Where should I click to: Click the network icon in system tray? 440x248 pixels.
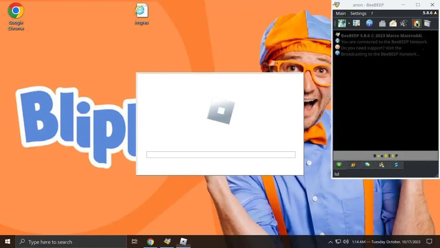(x=338, y=242)
